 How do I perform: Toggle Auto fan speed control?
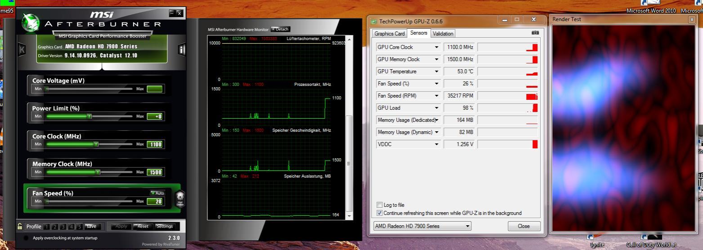[157, 193]
